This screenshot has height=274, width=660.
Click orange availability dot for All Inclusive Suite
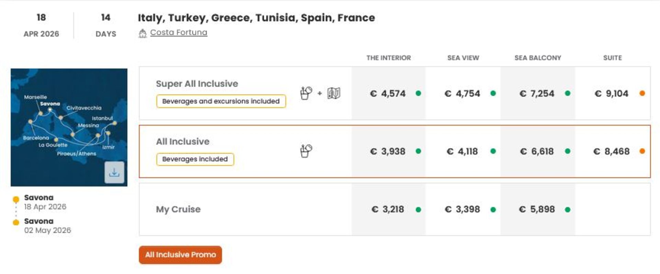click(642, 151)
